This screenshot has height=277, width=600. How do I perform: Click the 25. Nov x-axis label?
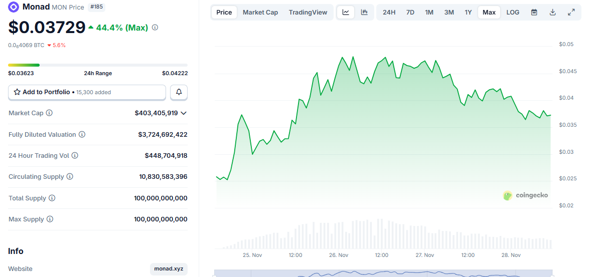click(252, 255)
